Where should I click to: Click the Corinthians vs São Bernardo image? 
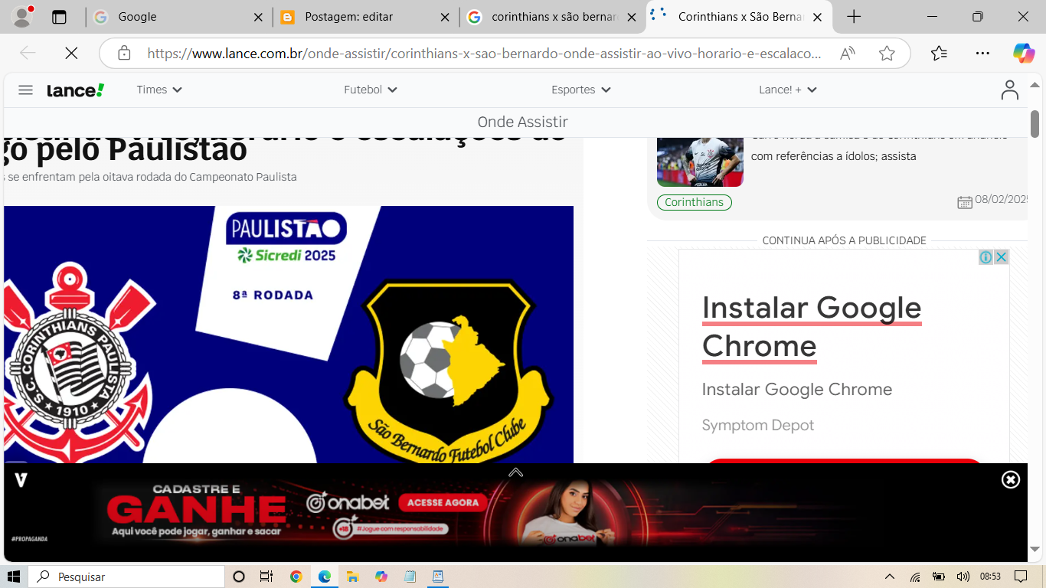point(289,335)
